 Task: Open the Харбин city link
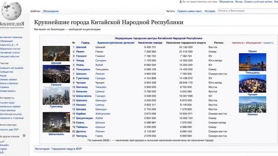coord(81,114)
